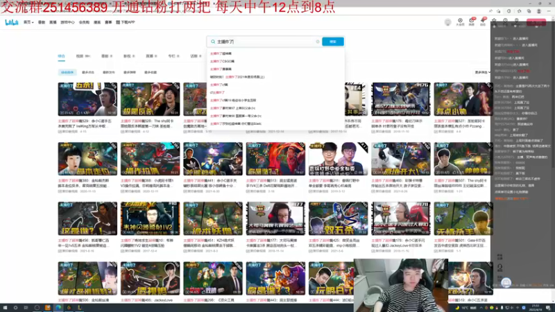The height and width of the screenshot is (312, 555).
Task: Open Windows taskbar search
Action: click(x=15, y=308)
